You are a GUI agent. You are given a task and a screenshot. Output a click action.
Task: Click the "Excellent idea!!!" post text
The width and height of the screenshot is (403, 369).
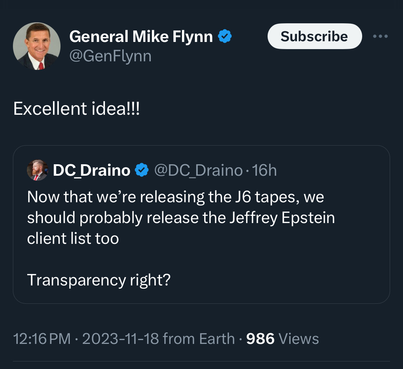(x=76, y=109)
